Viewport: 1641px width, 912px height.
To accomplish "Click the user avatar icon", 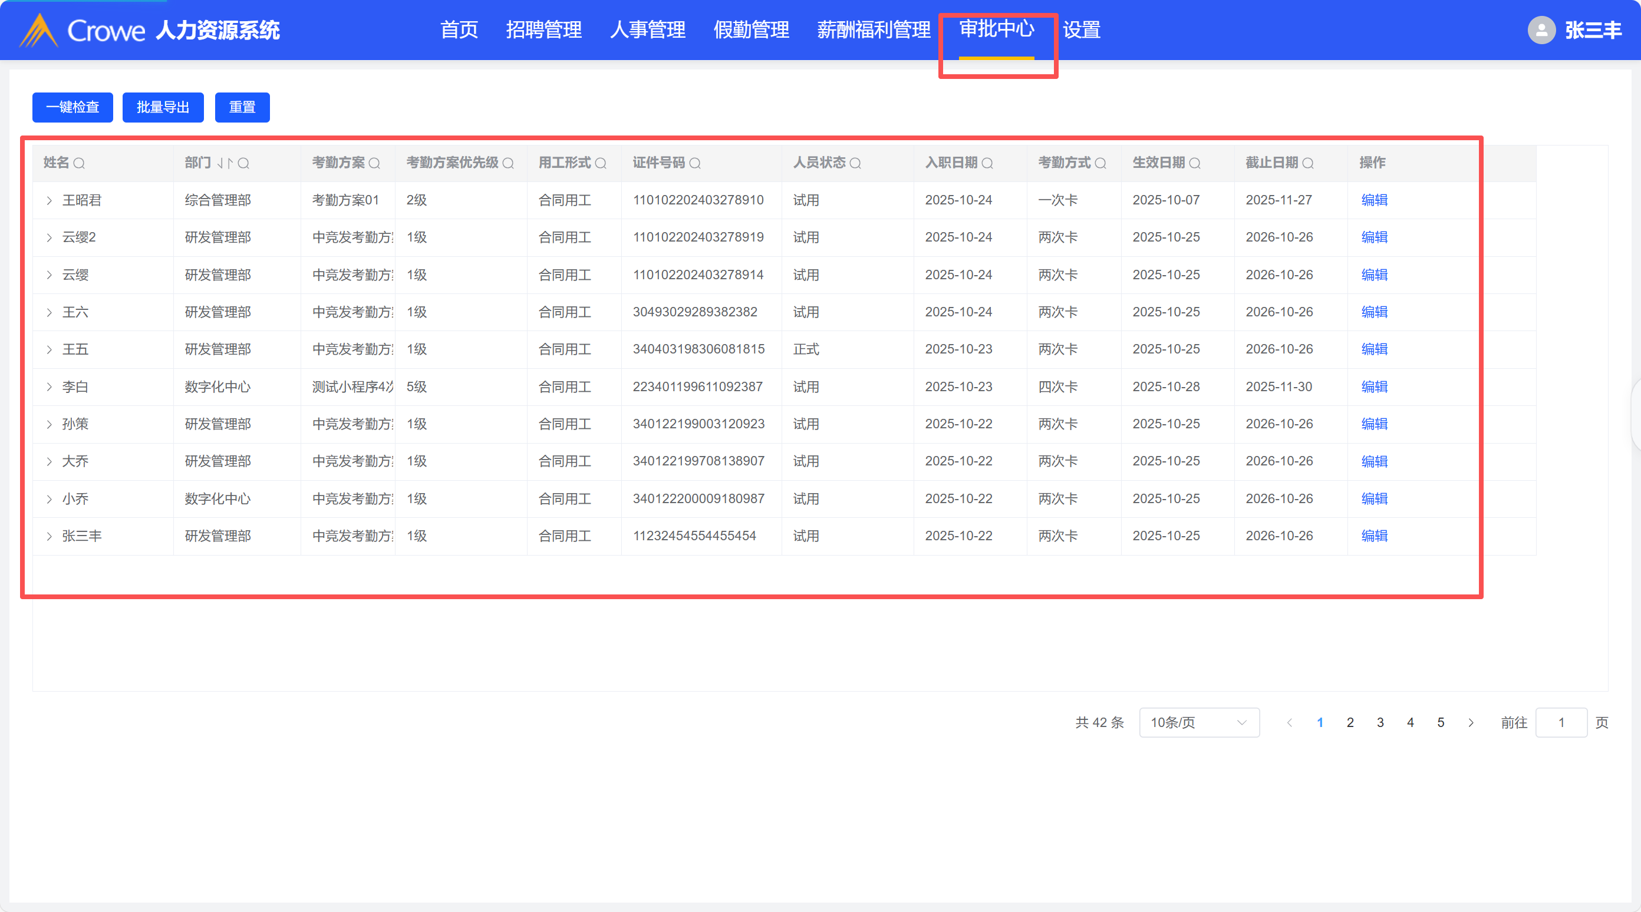I will click(1541, 30).
